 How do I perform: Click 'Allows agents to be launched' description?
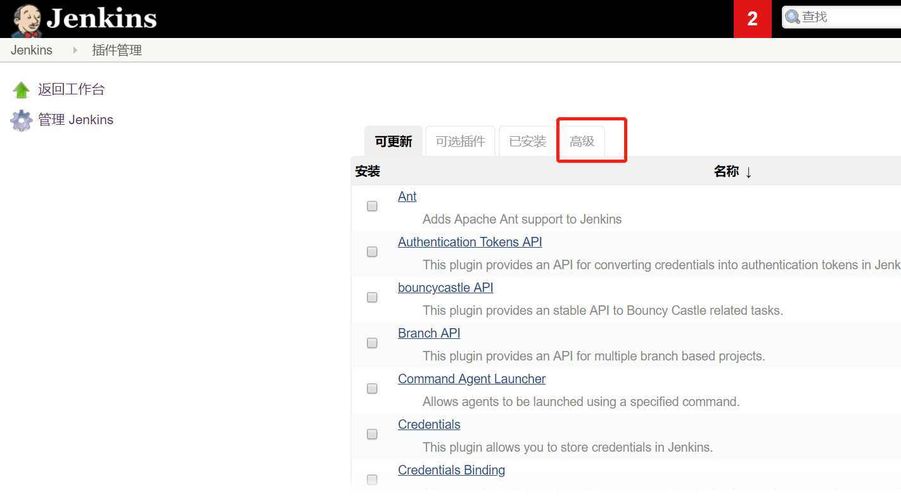click(x=581, y=402)
